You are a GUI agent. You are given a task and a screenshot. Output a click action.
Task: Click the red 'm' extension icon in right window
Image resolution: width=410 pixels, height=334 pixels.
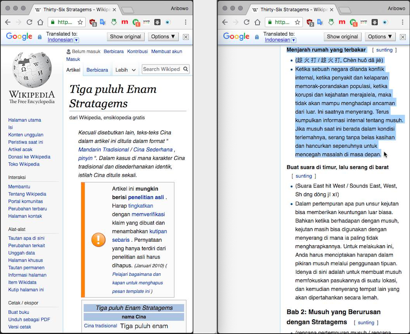pyautogui.click(x=342, y=22)
